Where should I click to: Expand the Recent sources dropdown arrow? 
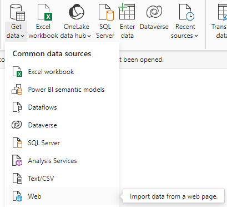tap(196, 36)
